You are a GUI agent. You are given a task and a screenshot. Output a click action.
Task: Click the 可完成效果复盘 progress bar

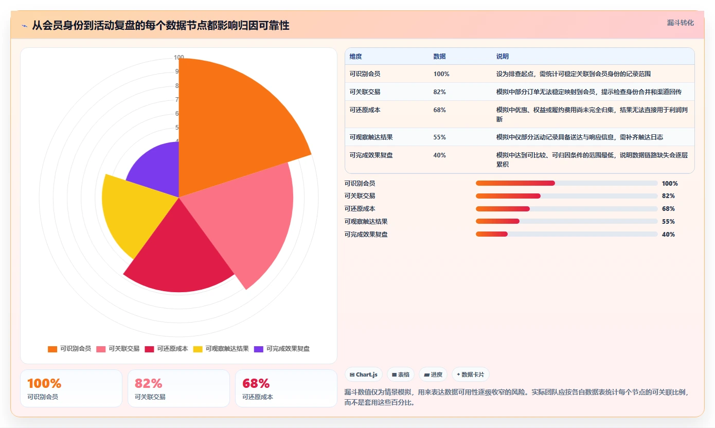(x=567, y=235)
